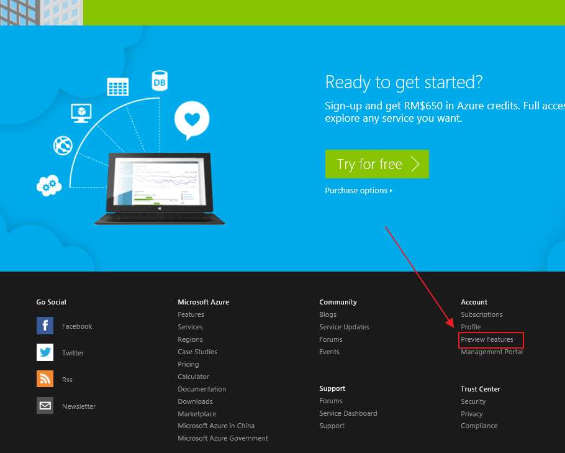The width and height of the screenshot is (565, 453).
Task: Open the Facebook social icon
Action: pyautogui.click(x=45, y=326)
